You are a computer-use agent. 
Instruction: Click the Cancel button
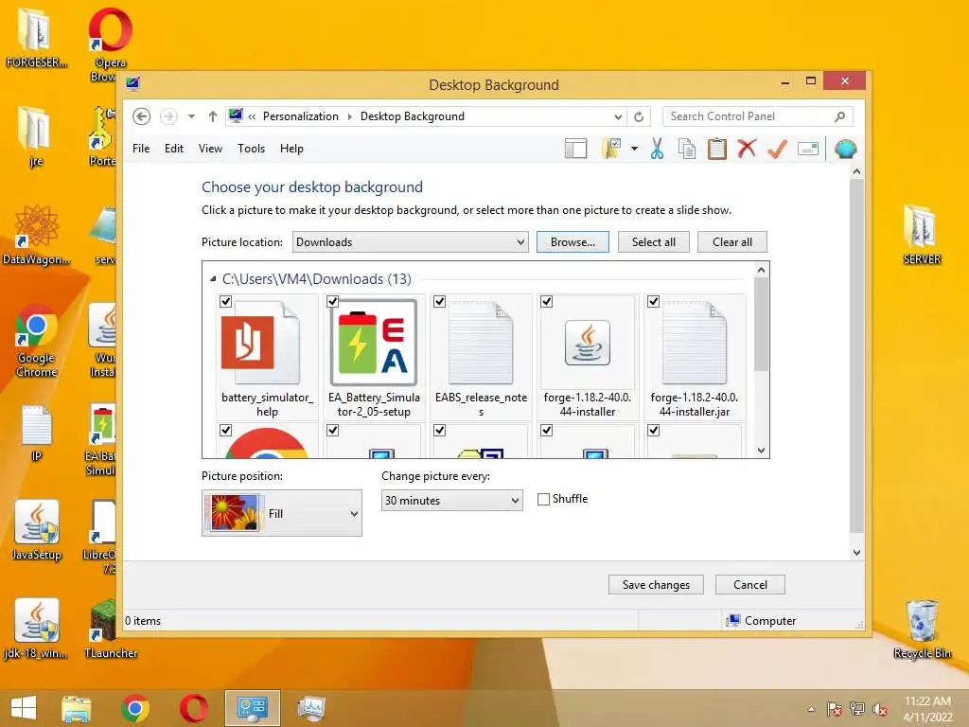[750, 585]
